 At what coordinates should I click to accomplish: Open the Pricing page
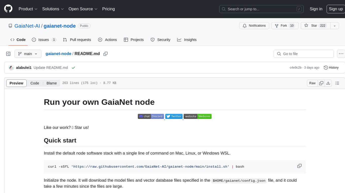(x=108, y=9)
